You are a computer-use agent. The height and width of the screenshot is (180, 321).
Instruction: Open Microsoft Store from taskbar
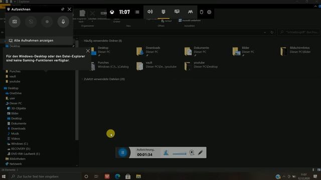pos(128,176)
